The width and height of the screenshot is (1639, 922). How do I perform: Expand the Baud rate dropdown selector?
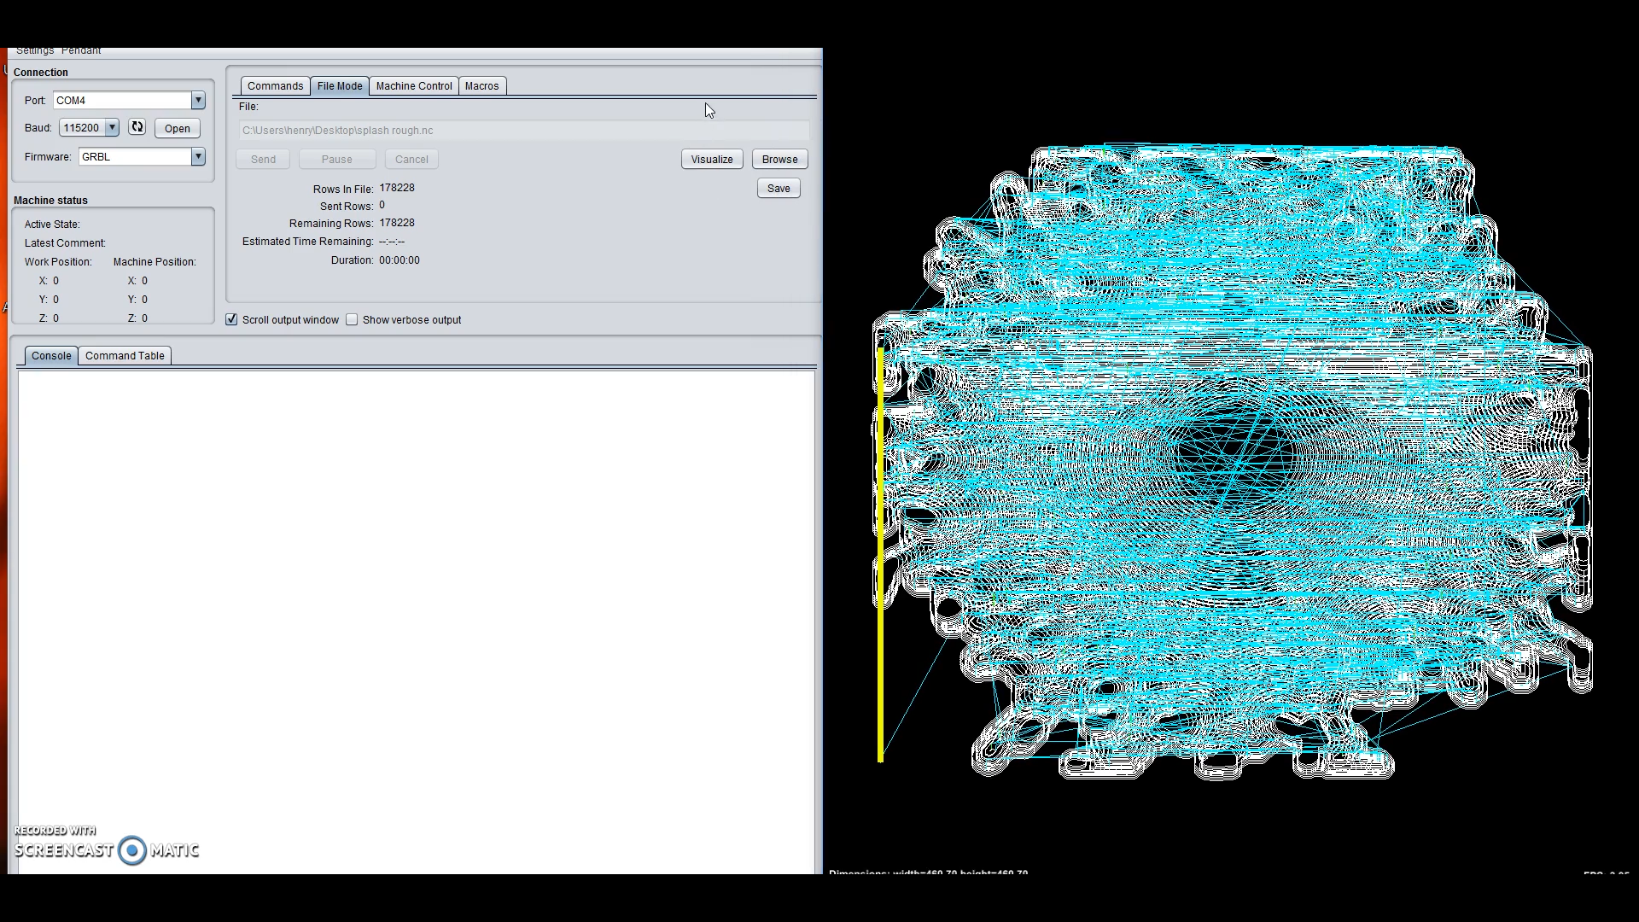(112, 127)
